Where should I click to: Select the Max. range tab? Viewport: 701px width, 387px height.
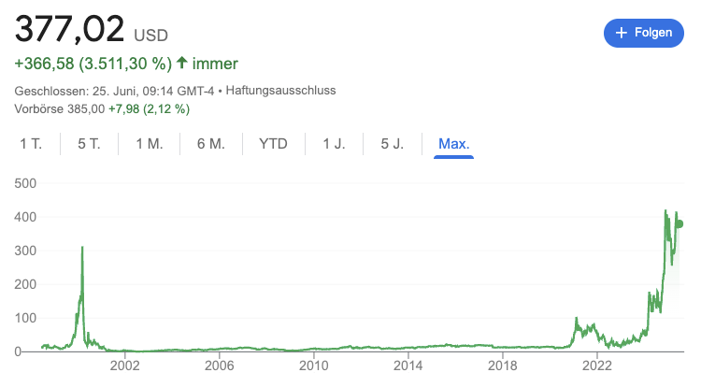pos(453,144)
